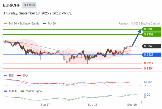Select the 0.9312 support level label
This screenshot has height=109, width=162.
tap(149, 63)
